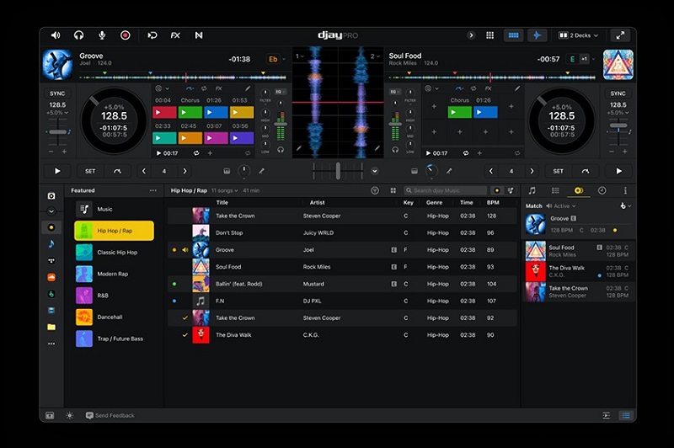Open the sampler grid icon
This screenshot has width=674, height=448.
coord(489,35)
